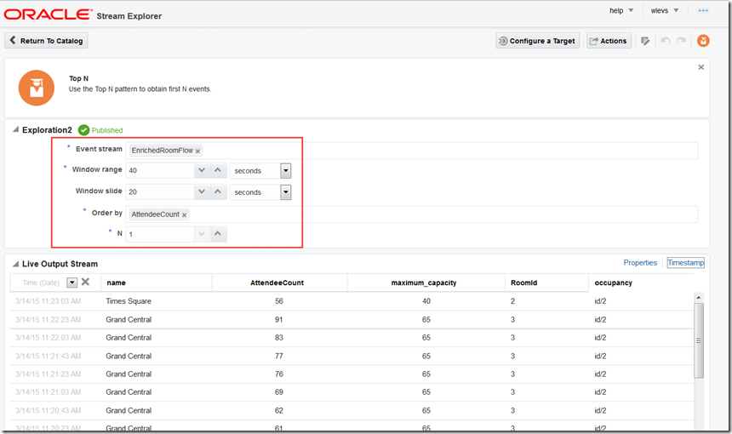Collapse the Exploration2 section
The height and width of the screenshot is (434, 732).
pos(15,129)
